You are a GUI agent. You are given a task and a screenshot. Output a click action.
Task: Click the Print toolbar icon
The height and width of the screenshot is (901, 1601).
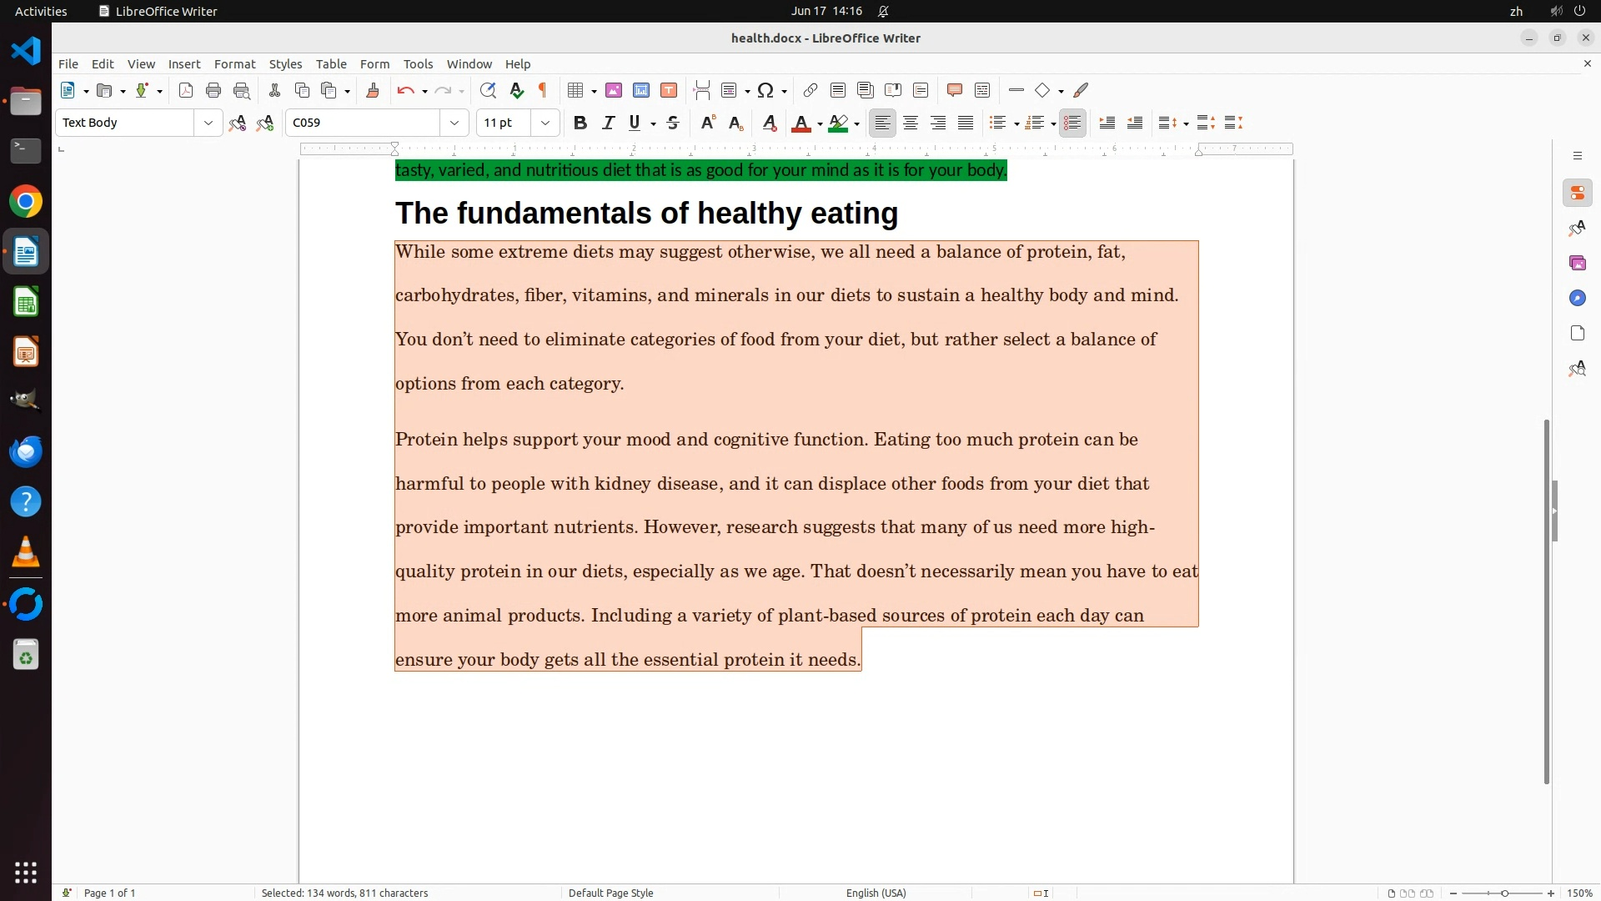pyautogui.click(x=213, y=91)
